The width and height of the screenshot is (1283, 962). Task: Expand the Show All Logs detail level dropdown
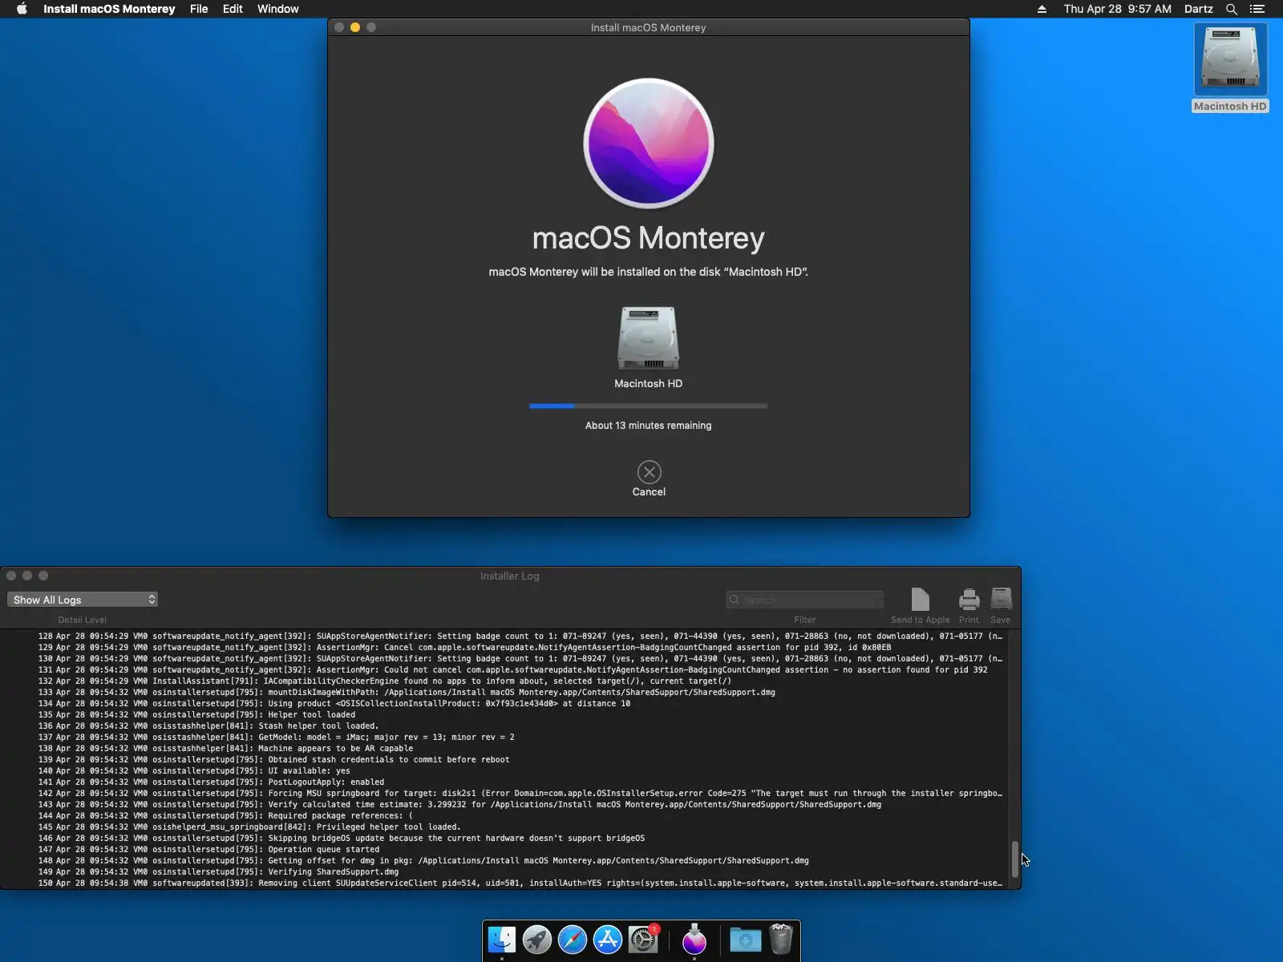pyautogui.click(x=83, y=600)
